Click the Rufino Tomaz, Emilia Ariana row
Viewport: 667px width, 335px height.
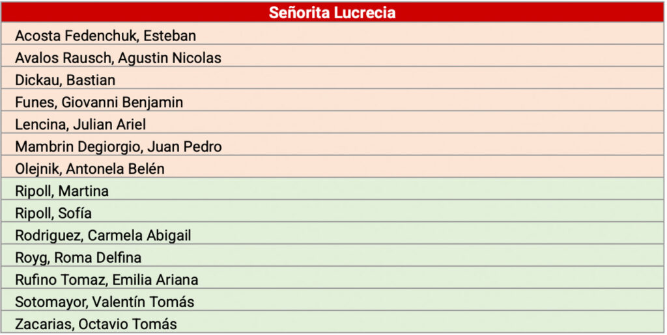pos(107,280)
